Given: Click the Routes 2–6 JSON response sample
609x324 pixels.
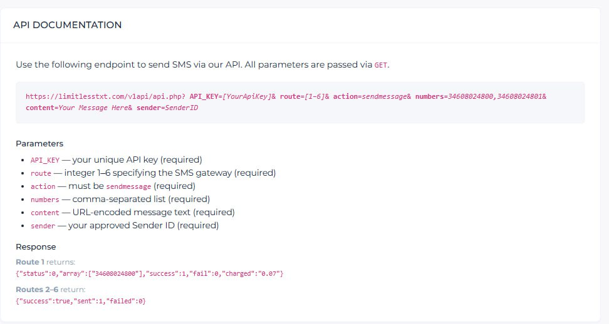Looking at the screenshot, I should click(81, 301).
